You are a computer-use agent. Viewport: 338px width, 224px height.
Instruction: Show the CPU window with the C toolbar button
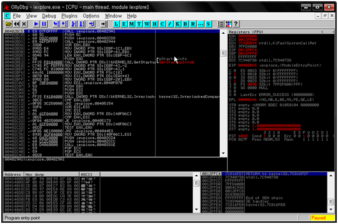(162, 24)
